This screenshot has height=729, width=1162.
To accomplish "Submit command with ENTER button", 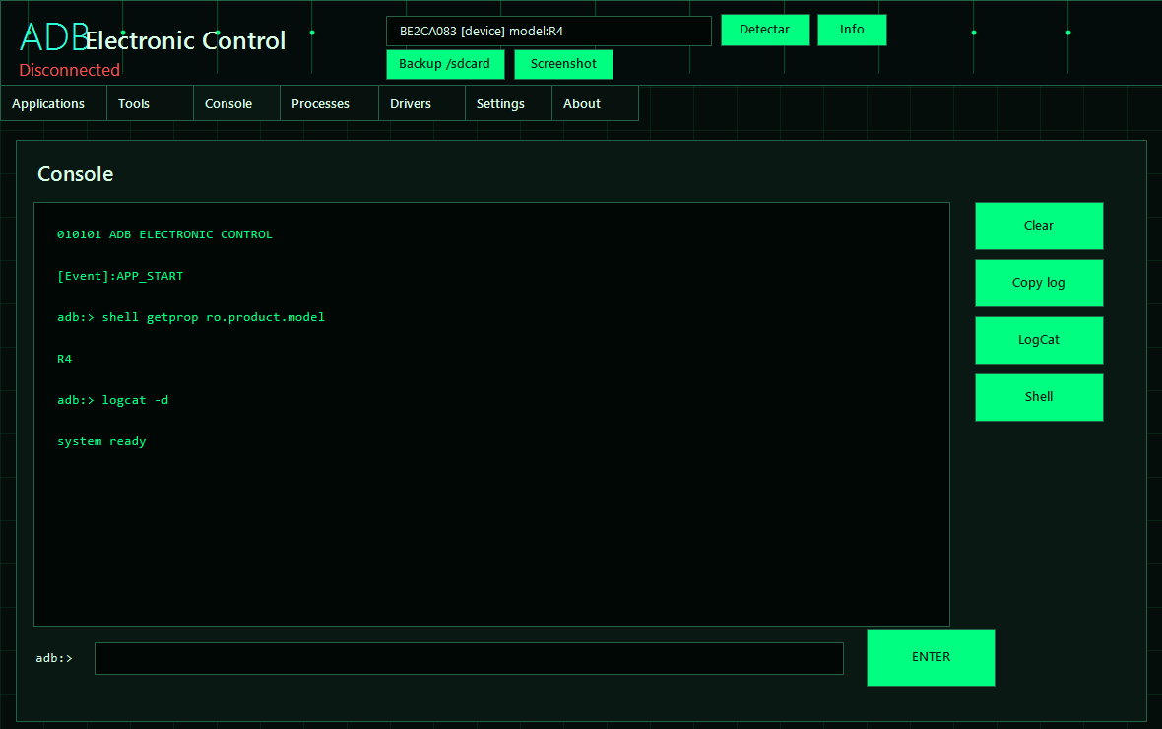I will coord(931,657).
